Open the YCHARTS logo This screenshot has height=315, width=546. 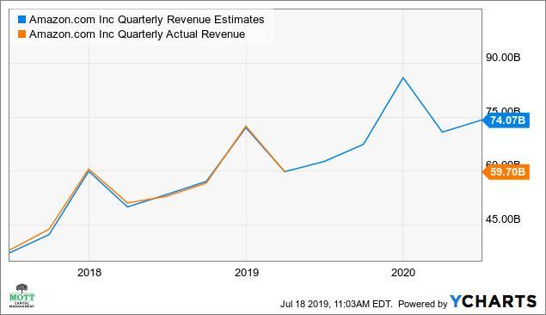pos(493,301)
